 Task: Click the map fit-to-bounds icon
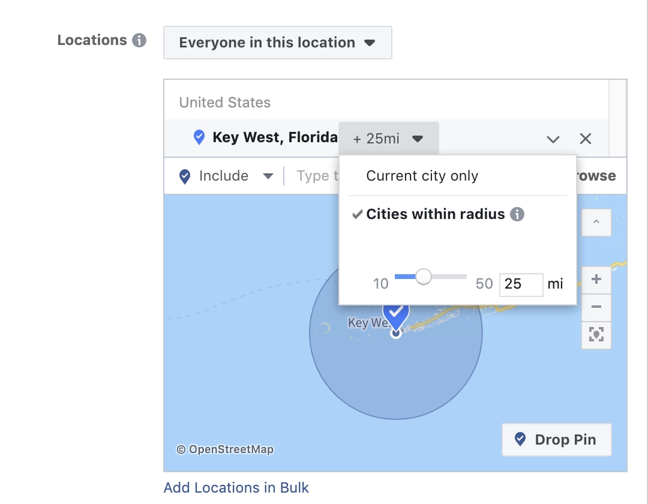pyautogui.click(x=596, y=335)
